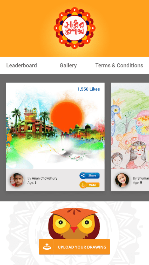Open the smiling girl's profile photo
149x265 pixels.
[x=122, y=180]
